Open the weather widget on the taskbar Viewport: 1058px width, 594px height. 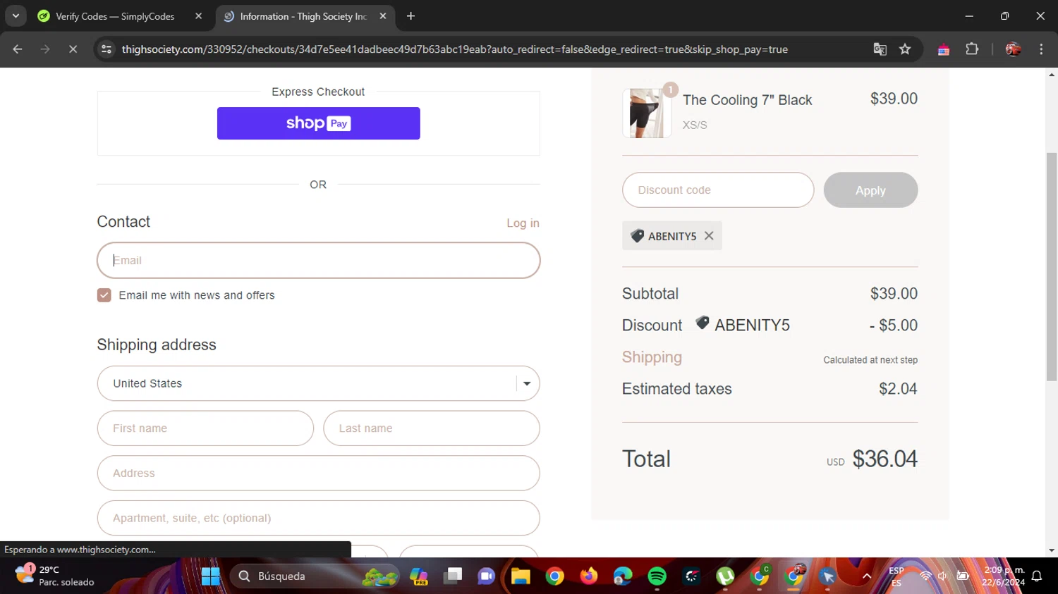(55, 576)
